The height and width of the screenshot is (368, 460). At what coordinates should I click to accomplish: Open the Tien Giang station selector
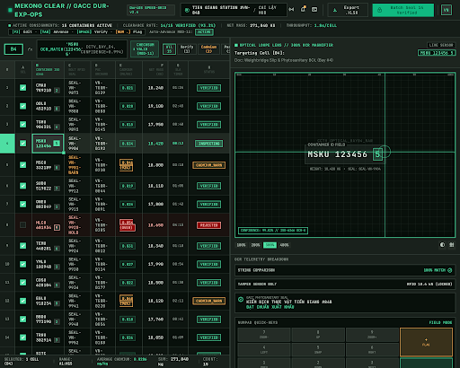(234, 10)
